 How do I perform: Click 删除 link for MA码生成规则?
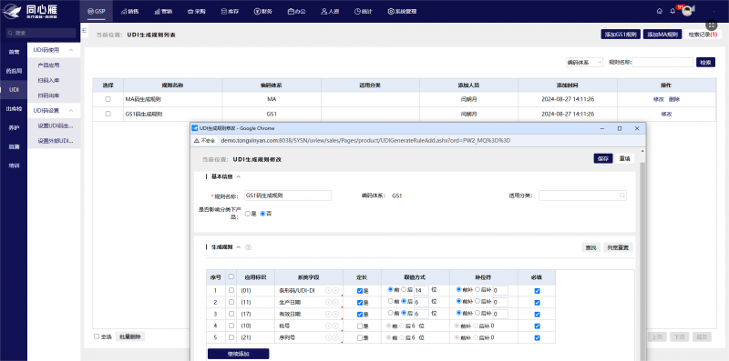(x=674, y=99)
